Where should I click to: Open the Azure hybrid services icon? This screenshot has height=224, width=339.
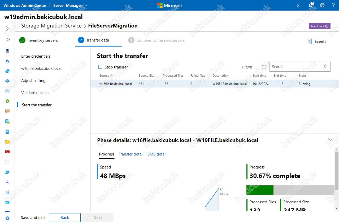click(7, 61)
